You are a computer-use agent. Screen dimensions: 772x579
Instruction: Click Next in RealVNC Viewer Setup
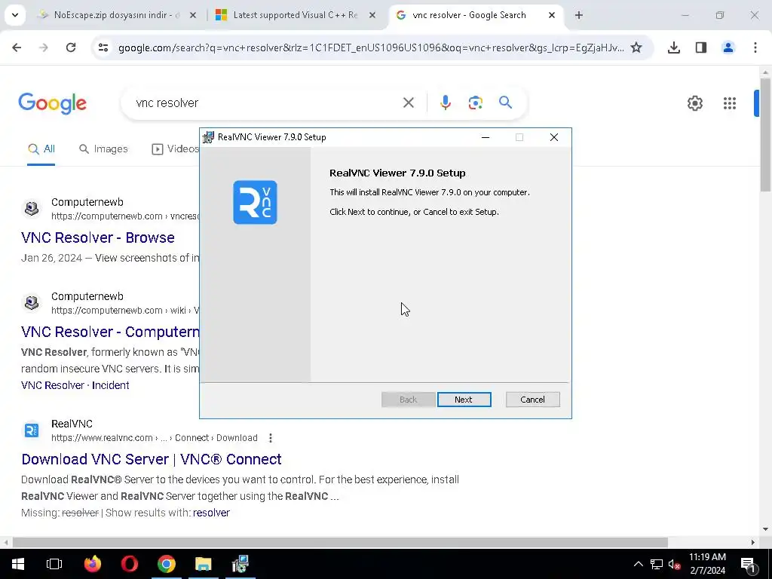[x=464, y=400]
